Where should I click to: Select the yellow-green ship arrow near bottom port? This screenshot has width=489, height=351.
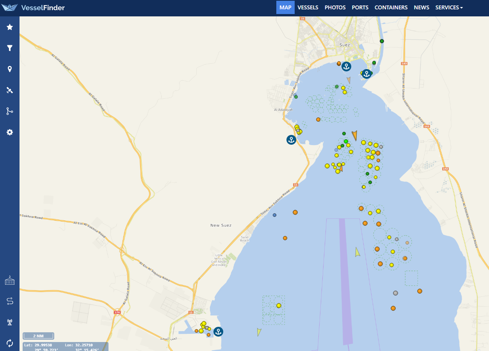259,332
